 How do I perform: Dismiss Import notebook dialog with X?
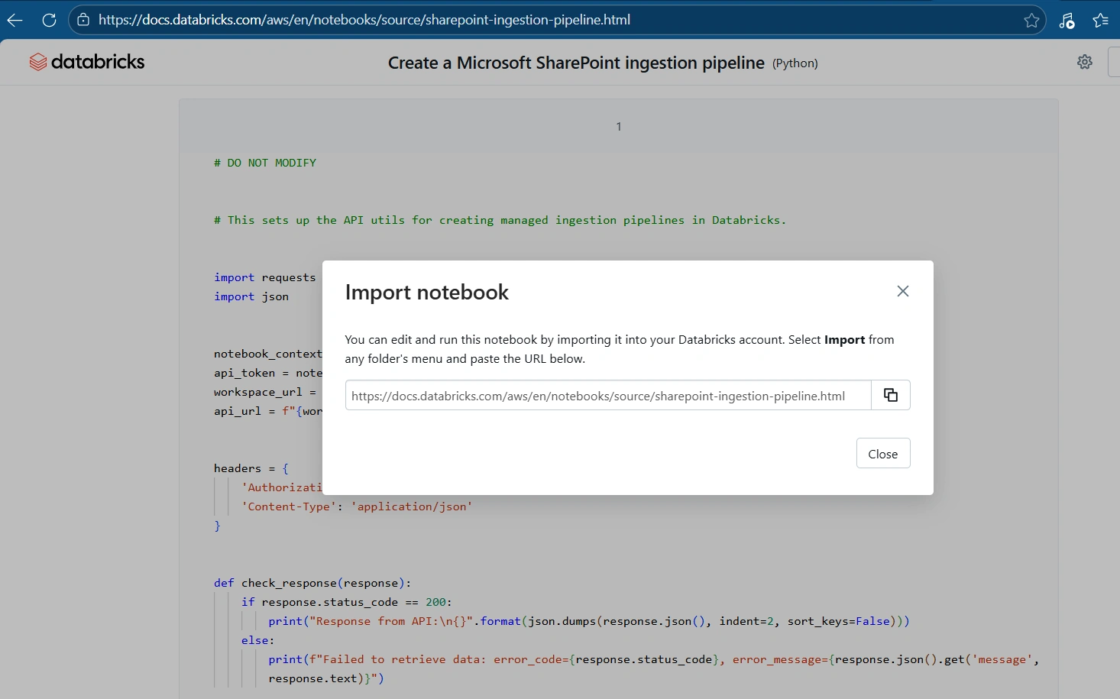(903, 291)
